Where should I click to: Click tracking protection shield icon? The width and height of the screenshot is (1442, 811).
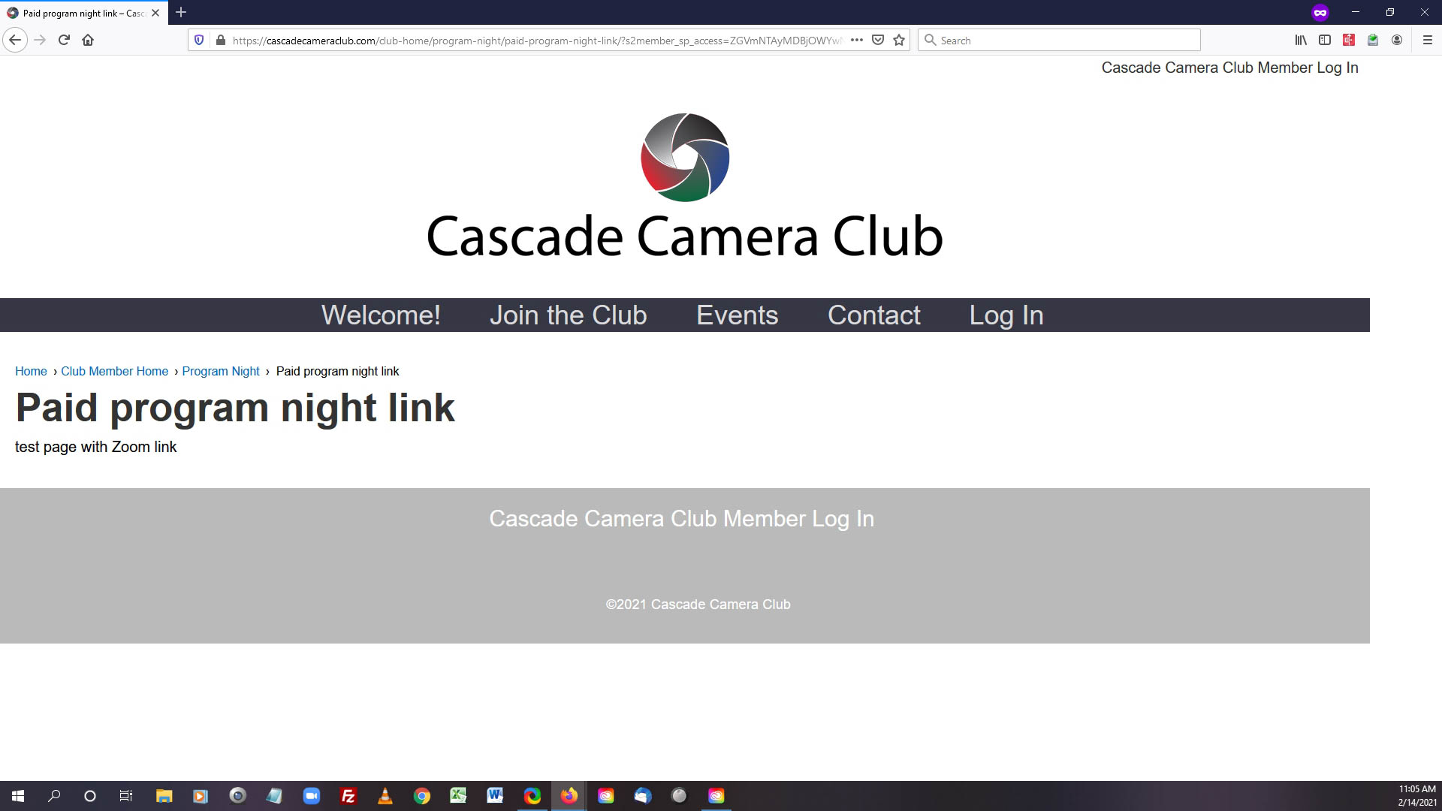pyautogui.click(x=199, y=40)
